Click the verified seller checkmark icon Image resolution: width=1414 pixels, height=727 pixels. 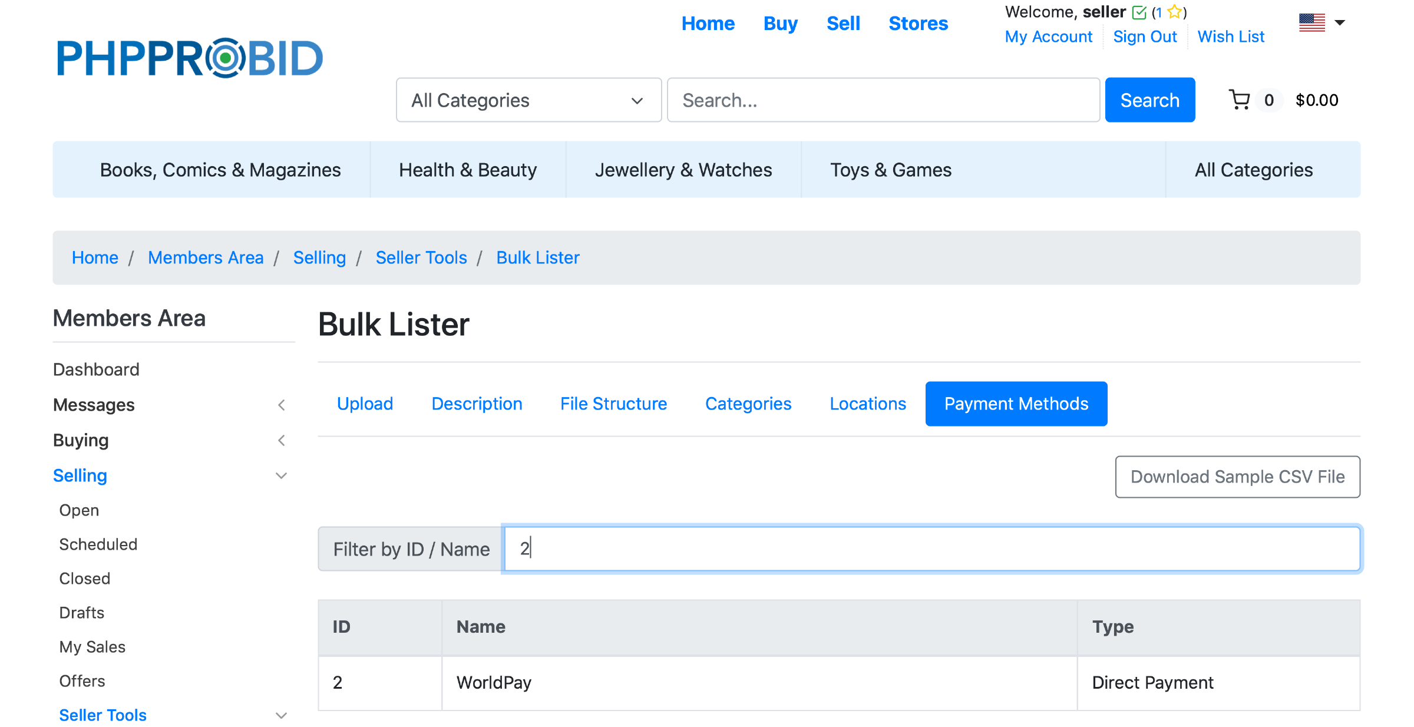(x=1139, y=12)
